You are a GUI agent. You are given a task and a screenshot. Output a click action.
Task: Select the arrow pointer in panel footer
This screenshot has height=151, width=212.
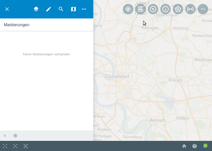(x=5, y=136)
